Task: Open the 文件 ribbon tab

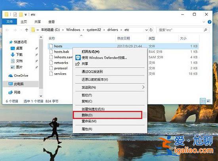Action: pos(10,22)
